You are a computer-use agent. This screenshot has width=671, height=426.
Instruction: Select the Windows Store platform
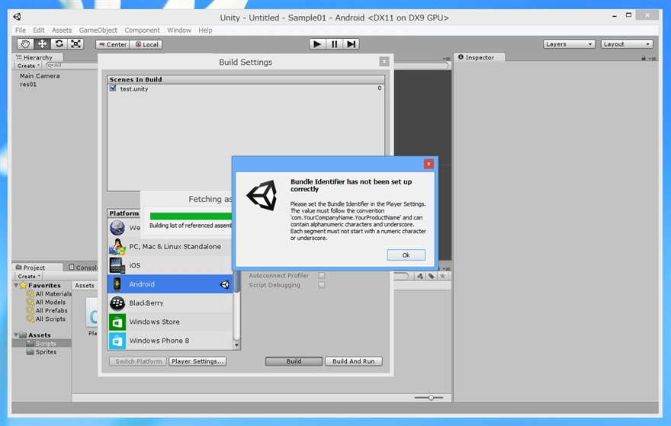170,322
